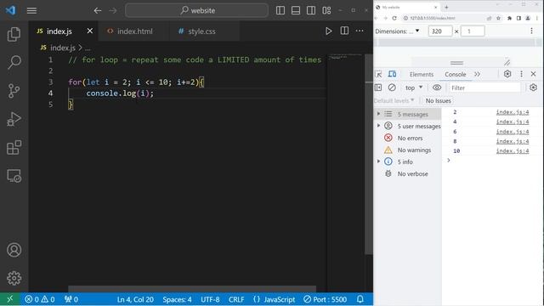Open the Search view in activity bar

point(14,62)
